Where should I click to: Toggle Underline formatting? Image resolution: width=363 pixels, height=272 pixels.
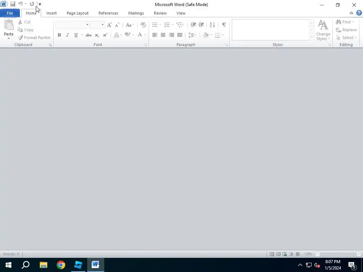(76, 35)
